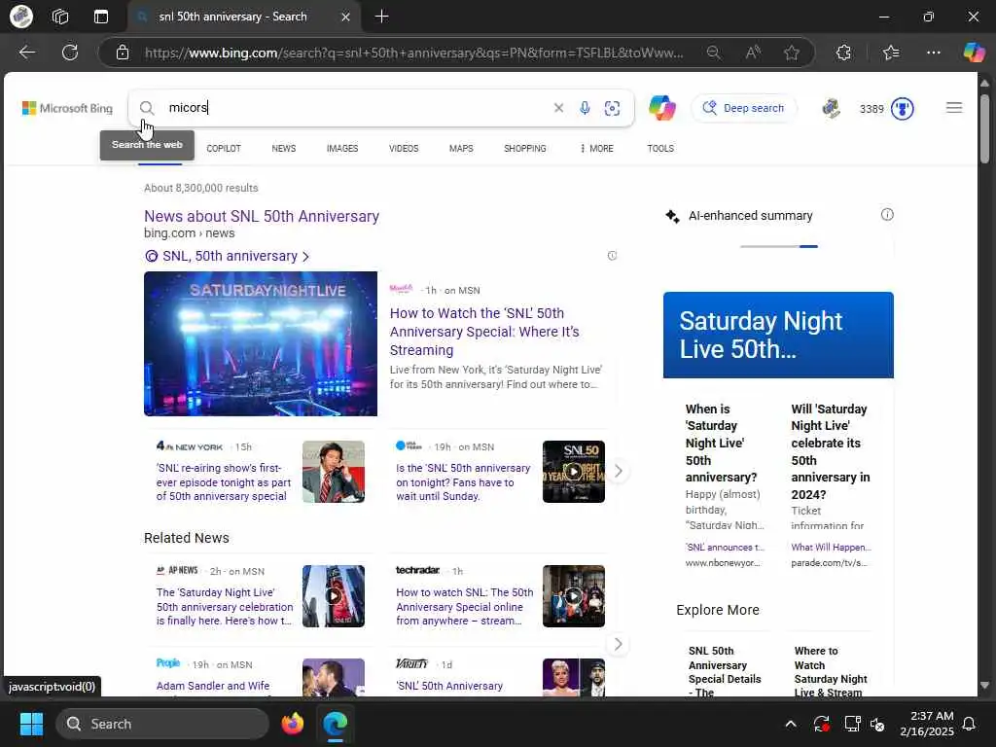This screenshot has width=996, height=747.
Task: Switch to the MAPS tab
Action: click(x=461, y=148)
